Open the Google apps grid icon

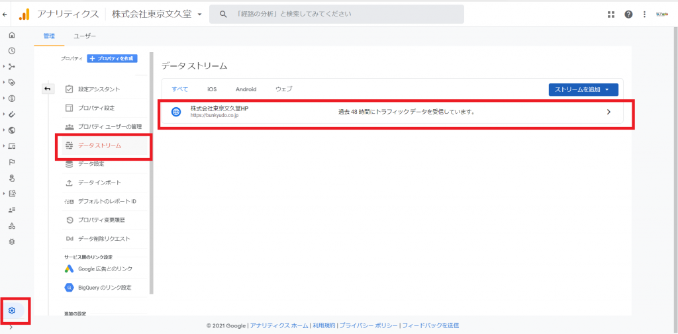click(x=610, y=15)
